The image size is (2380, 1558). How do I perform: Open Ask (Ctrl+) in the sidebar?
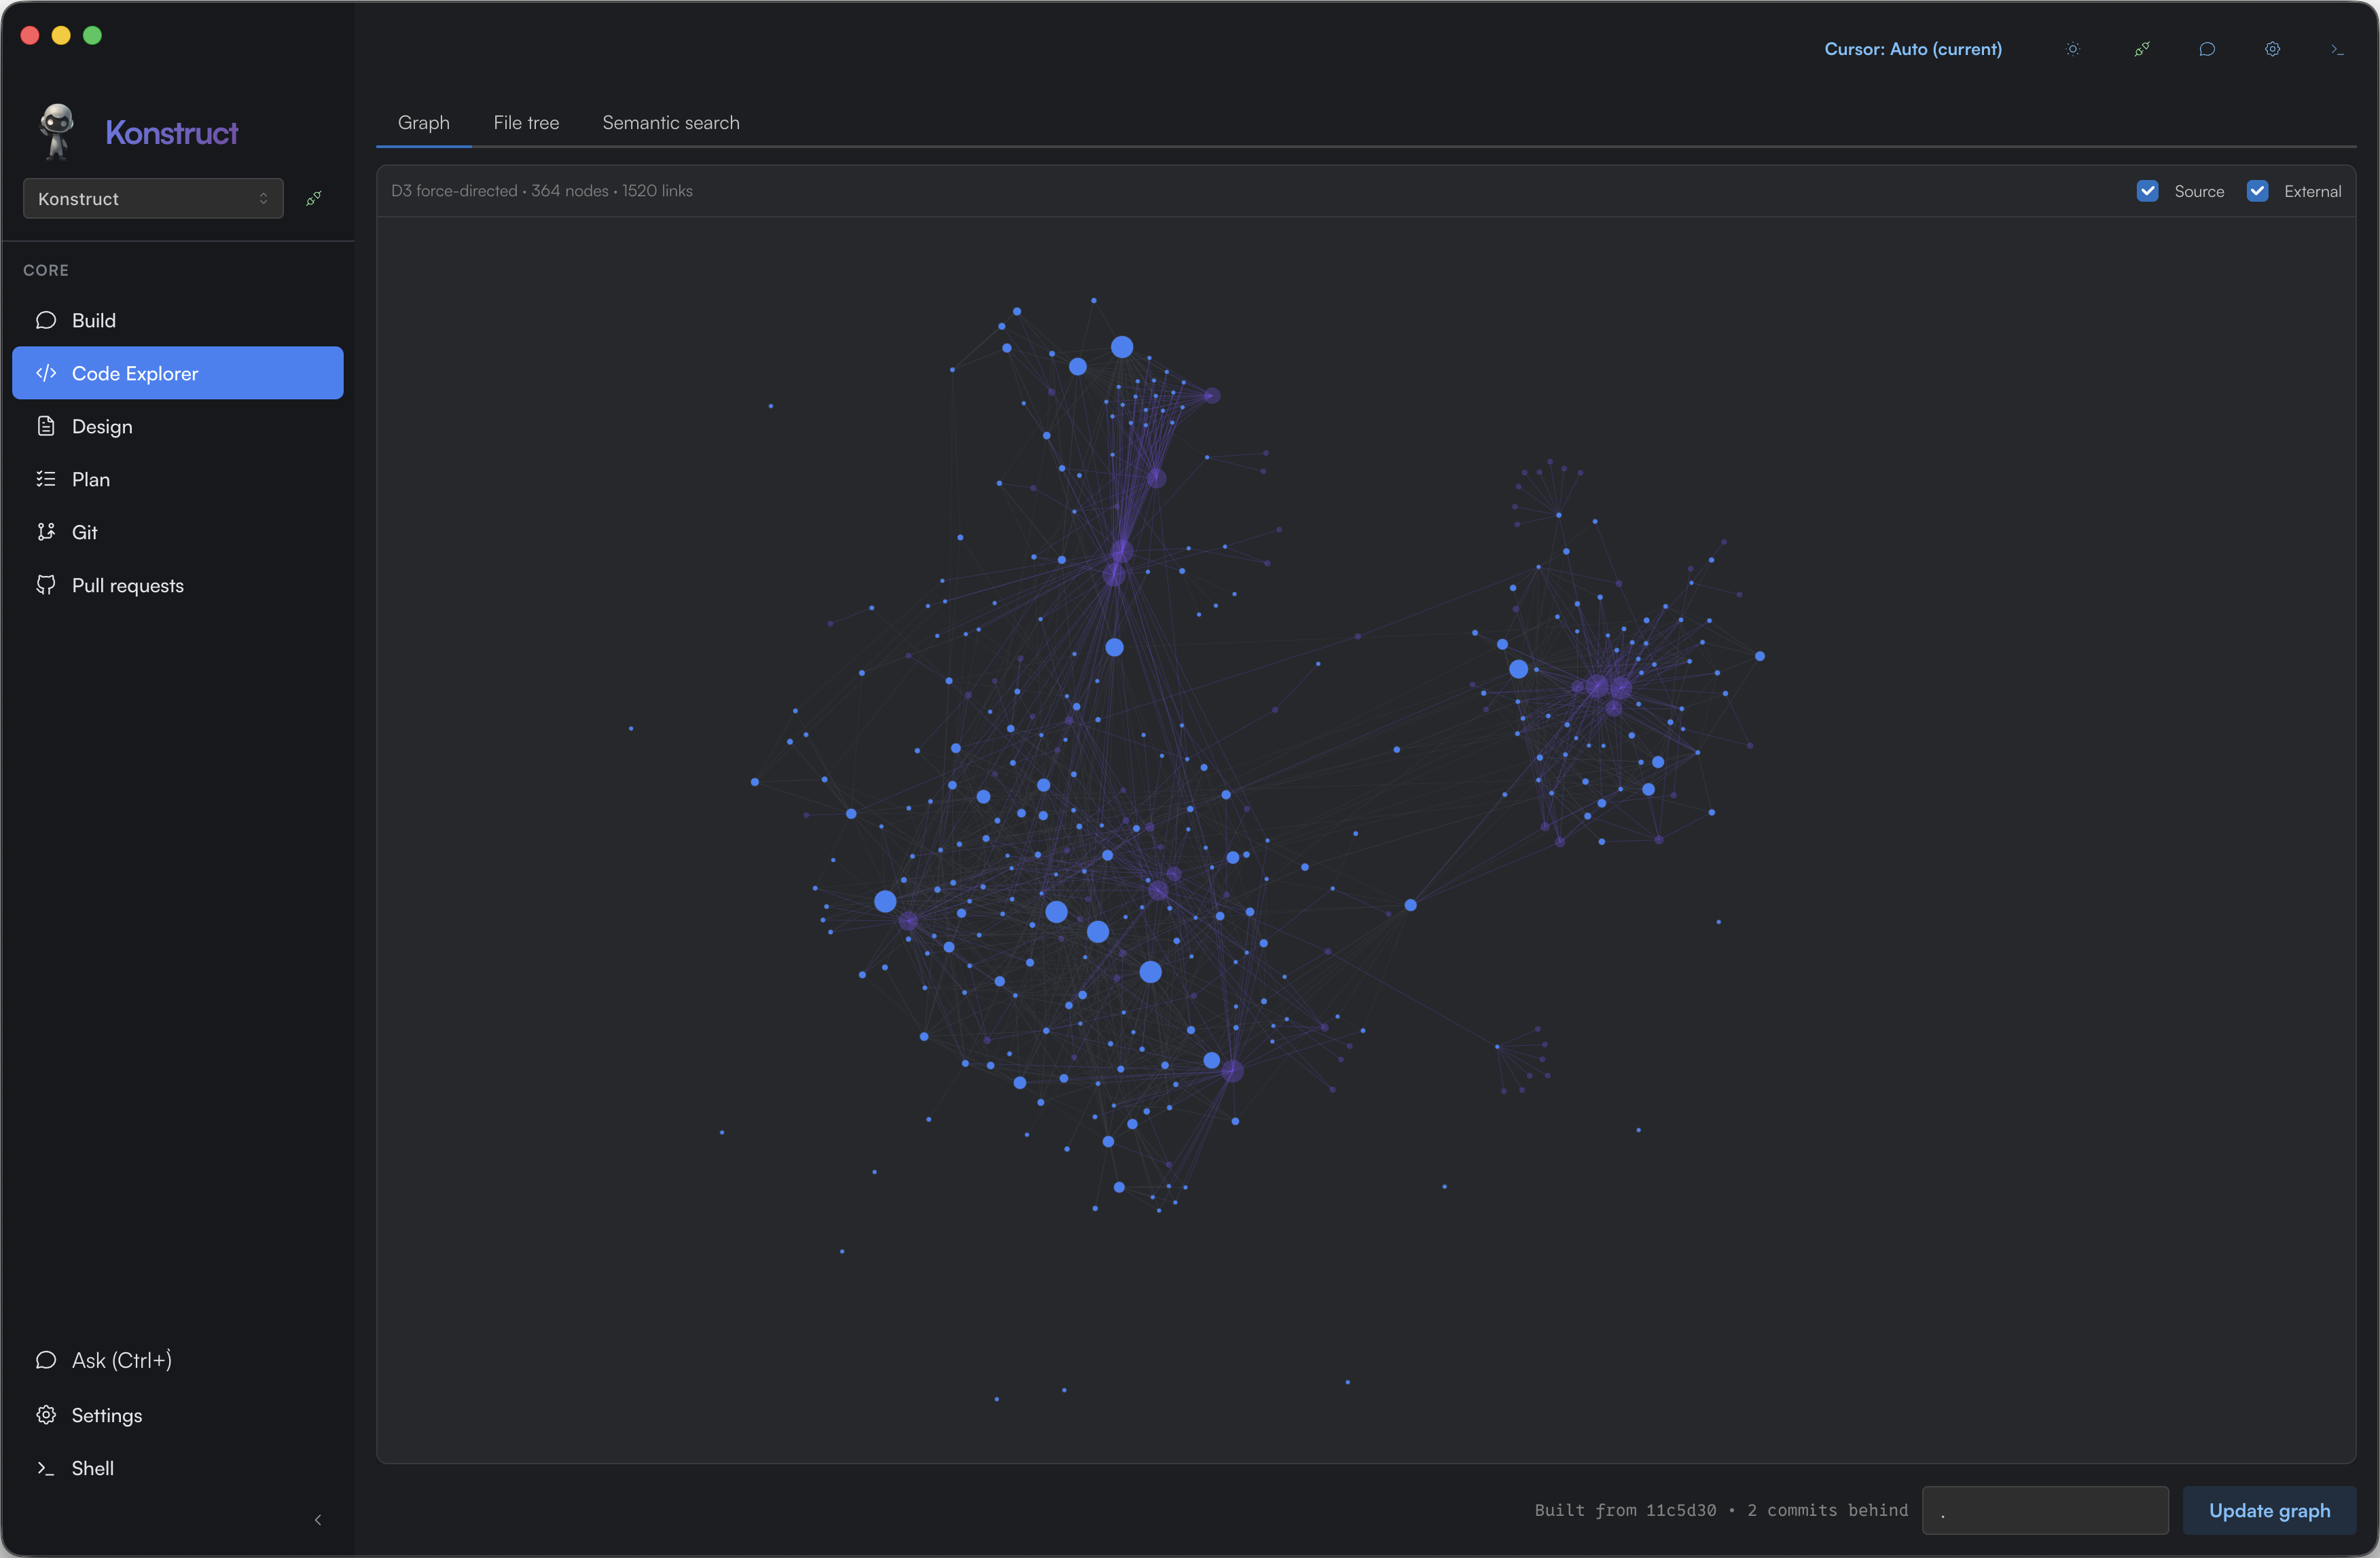[121, 1360]
